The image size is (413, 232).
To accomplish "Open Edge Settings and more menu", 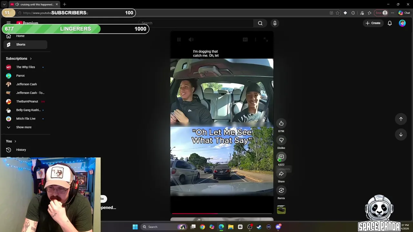I will pos(392,13).
